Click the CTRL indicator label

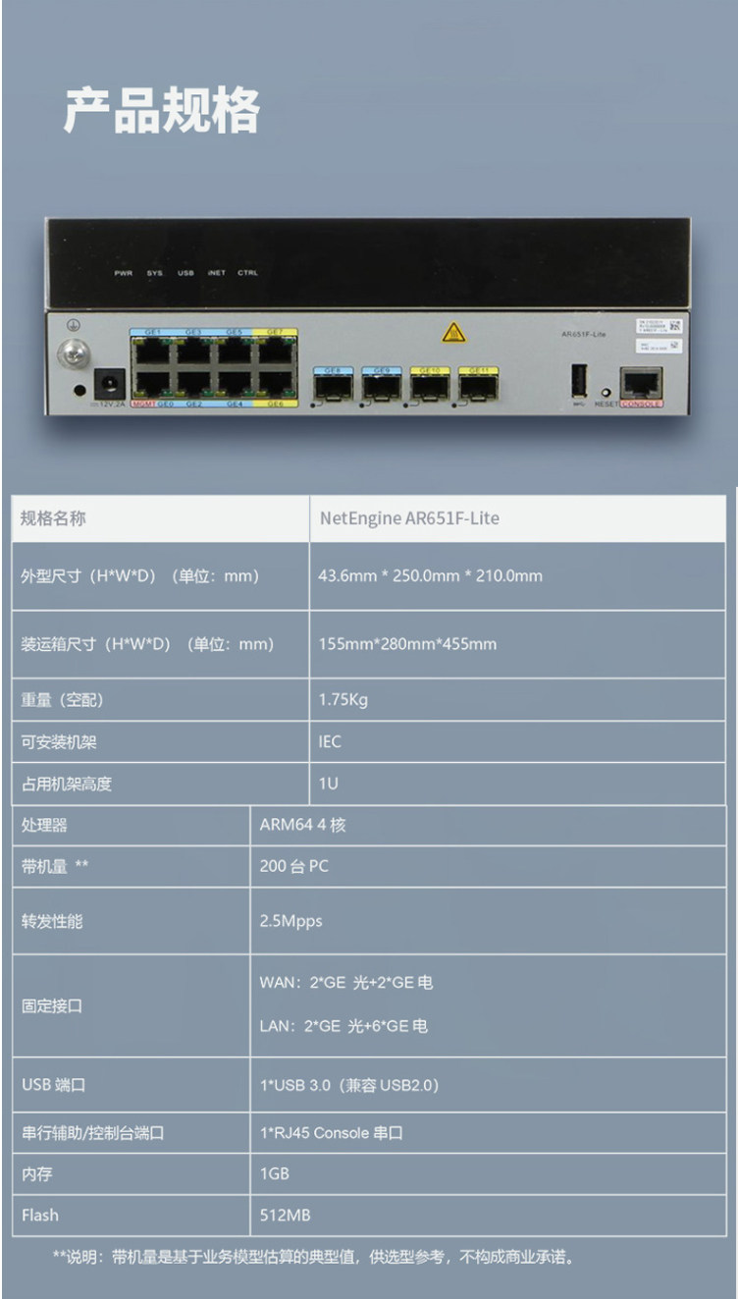[247, 273]
